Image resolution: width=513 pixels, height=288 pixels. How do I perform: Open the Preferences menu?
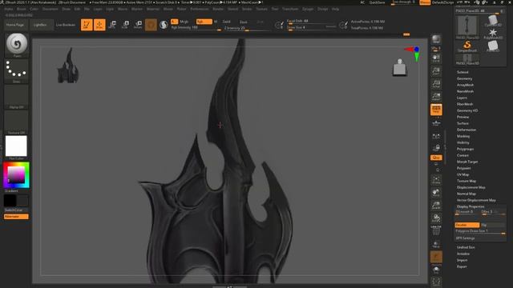click(200, 9)
